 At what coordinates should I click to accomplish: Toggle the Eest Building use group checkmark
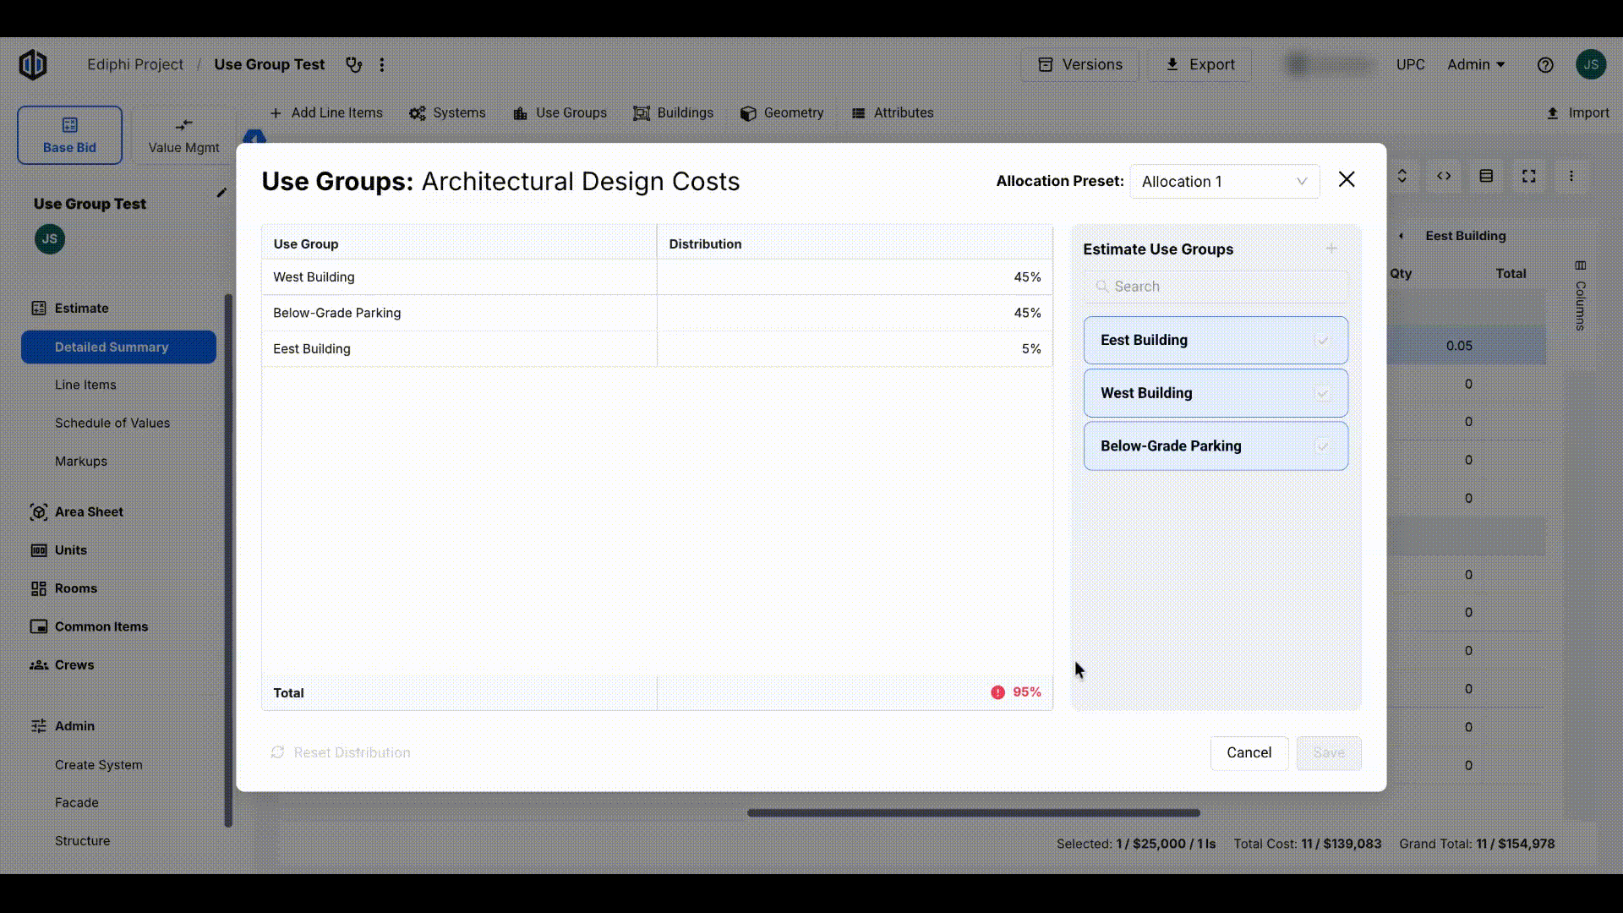coord(1322,340)
